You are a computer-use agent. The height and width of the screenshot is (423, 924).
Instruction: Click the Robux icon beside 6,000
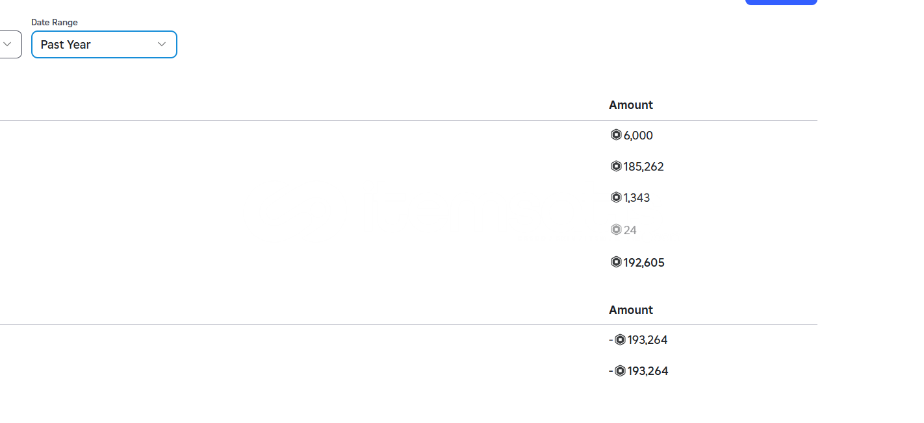coord(616,135)
